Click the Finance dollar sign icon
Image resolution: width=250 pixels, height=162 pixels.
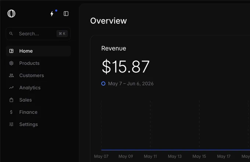coord(11,112)
